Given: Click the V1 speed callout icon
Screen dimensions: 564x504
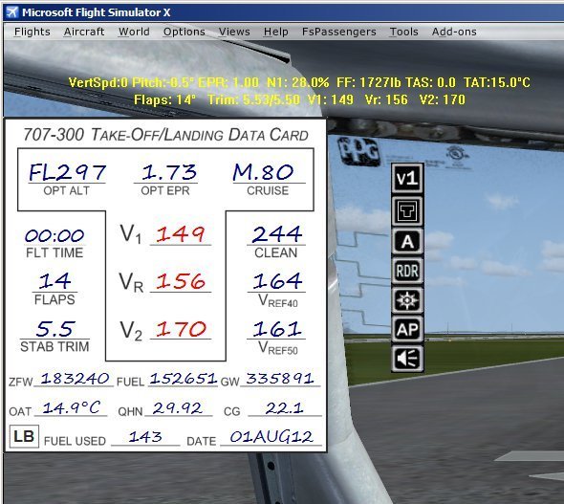Looking at the screenshot, I should click(x=407, y=178).
